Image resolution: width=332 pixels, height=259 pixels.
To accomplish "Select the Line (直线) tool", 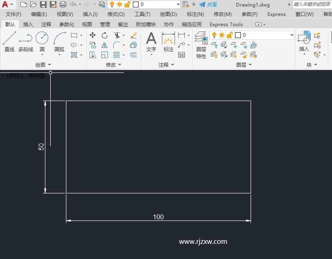I will 9,42.
